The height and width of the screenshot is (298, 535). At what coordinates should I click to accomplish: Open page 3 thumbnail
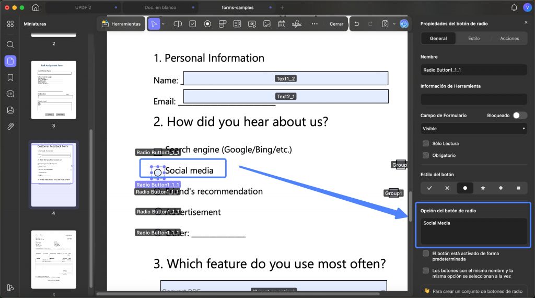coord(54,90)
